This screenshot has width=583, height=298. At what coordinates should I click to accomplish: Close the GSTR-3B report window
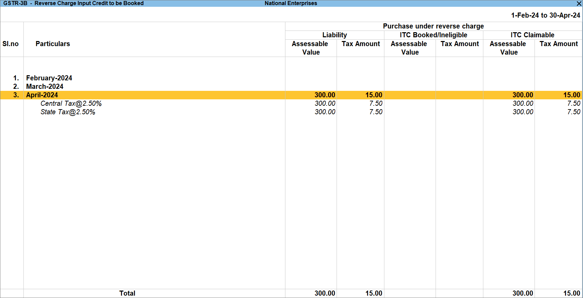click(x=579, y=3)
